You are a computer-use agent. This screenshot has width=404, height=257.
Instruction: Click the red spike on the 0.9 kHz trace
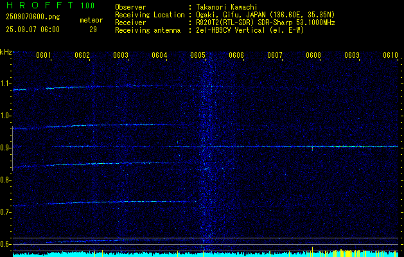click(x=313, y=149)
